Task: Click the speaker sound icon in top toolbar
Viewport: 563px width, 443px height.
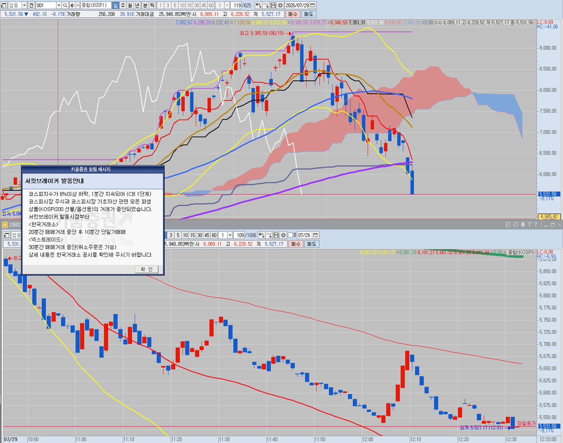Action: [x=73, y=5]
